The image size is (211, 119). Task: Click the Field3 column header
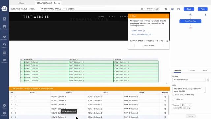(105, 93)
